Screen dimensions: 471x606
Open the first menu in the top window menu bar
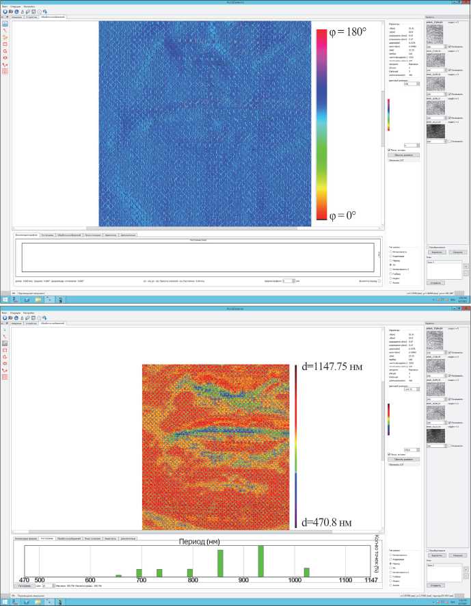[x=5, y=7]
